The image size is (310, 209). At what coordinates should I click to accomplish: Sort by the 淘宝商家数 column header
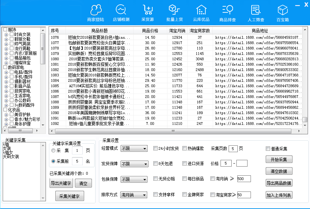(200, 31)
